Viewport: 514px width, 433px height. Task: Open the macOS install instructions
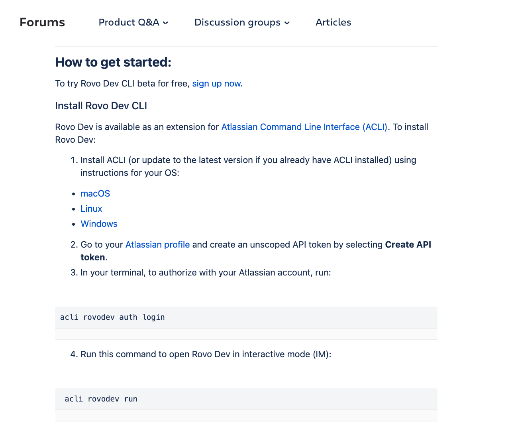95,193
